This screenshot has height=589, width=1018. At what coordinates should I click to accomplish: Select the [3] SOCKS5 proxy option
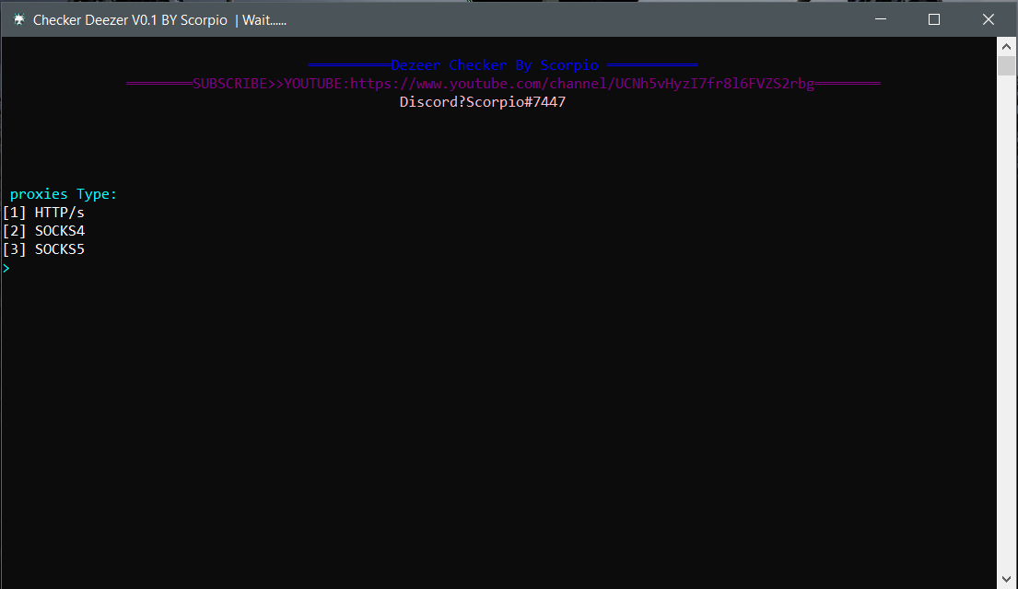coord(44,249)
